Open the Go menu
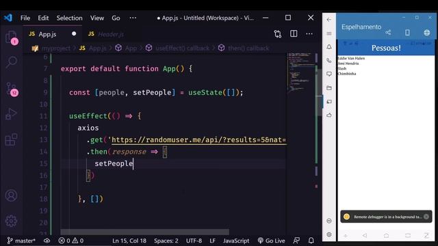This screenshot has height=246, width=438. 116,18
